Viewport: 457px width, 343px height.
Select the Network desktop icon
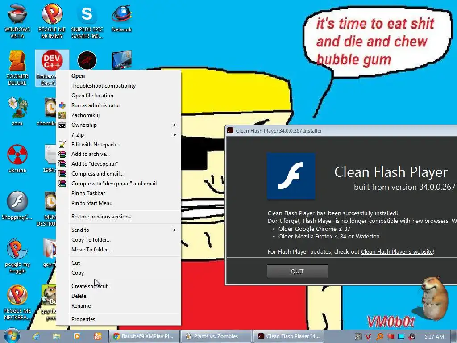tap(121, 17)
